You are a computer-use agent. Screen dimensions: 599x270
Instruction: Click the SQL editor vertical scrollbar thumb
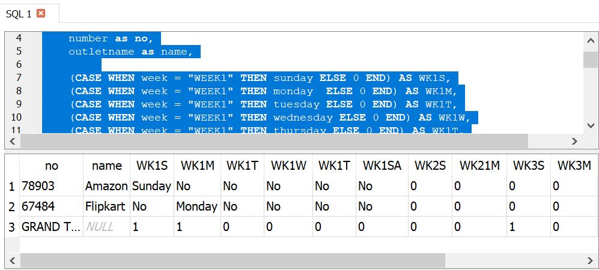591,59
